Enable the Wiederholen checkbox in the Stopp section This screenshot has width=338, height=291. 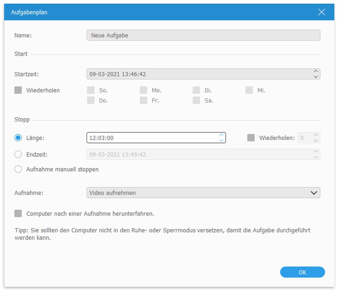click(251, 137)
